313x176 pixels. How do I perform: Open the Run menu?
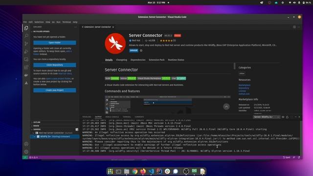[x=59, y=22]
